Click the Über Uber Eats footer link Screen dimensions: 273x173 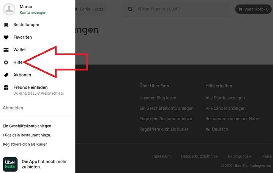coord(154,86)
